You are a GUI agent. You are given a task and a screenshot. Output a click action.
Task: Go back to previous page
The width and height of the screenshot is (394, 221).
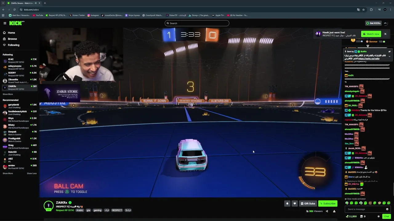click(x=3, y=10)
